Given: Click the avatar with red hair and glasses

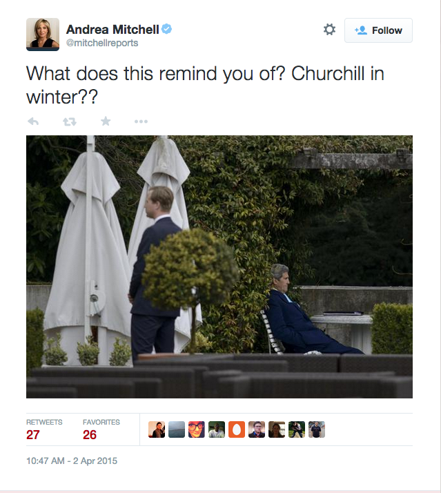Looking at the screenshot, I should pos(197,429).
